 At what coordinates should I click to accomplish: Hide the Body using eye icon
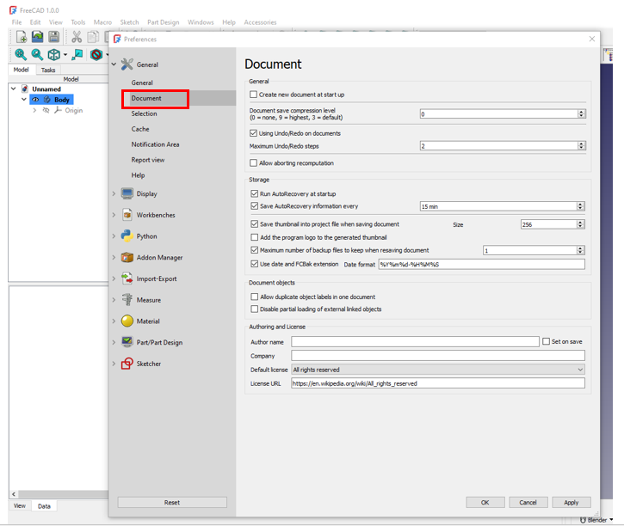click(x=35, y=100)
